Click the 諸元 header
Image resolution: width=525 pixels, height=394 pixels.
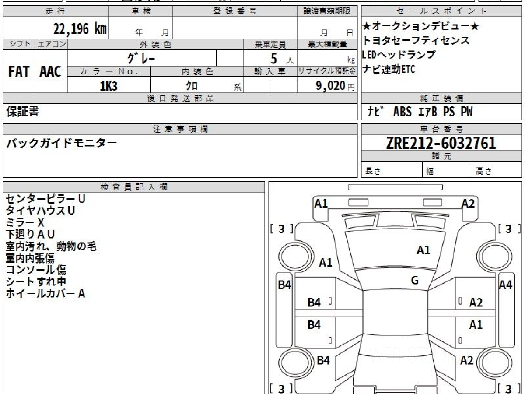point(441,156)
